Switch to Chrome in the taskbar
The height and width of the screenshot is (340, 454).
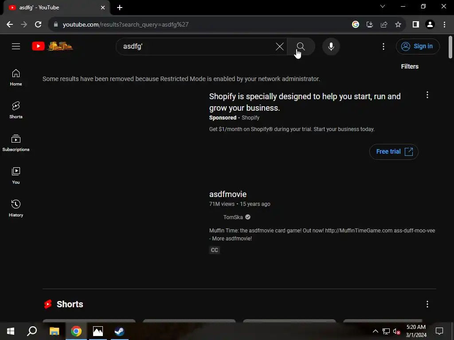[x=76, y=331]
